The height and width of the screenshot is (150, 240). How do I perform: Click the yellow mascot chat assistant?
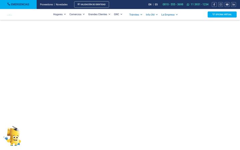pos(12,136)
